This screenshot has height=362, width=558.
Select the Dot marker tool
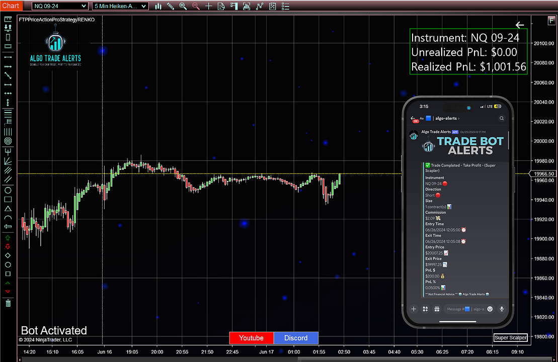(x=8, y=264)
